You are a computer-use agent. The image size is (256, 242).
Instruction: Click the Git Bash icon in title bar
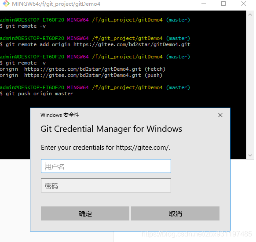tap(6, 4)
